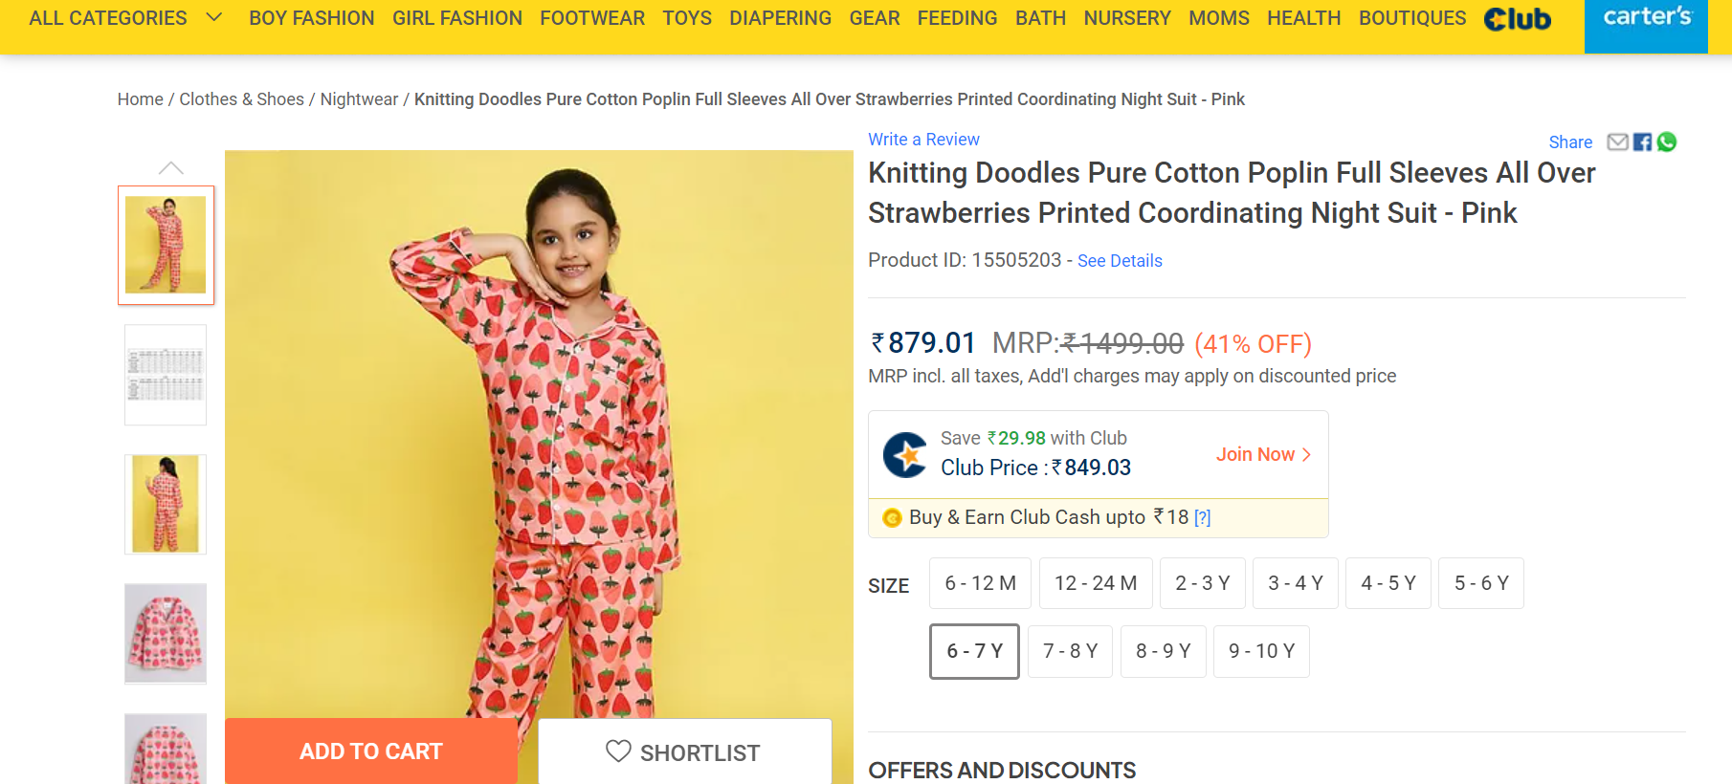Go to Footwear menu
Viewport: 1732px width, 784px height.
click(592, 18)
